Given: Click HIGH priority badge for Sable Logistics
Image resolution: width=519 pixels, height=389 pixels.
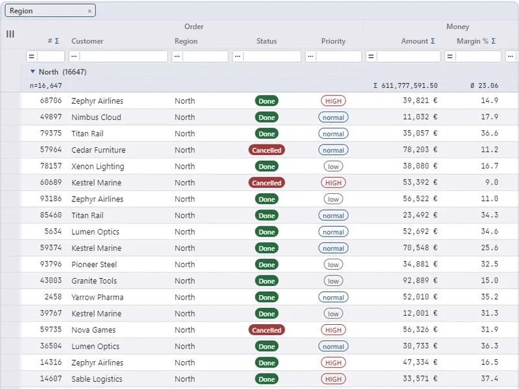Looking at the screenshot, I should click(333, 379).
